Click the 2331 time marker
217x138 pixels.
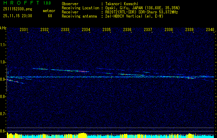24,29
